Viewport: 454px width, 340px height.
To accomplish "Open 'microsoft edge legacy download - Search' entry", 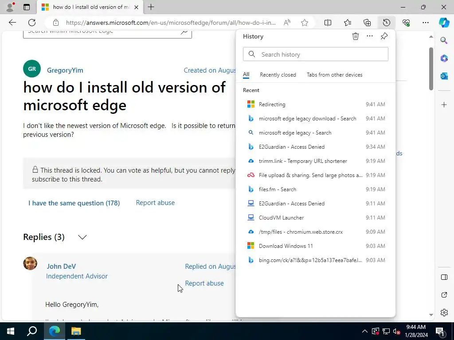I will tap(316, 119).
